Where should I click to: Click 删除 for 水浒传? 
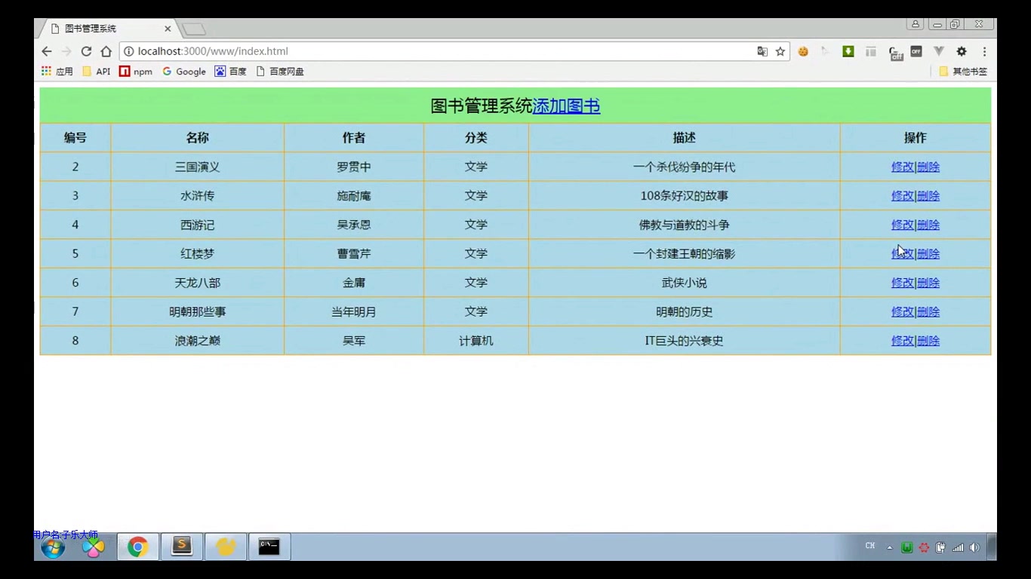(x=928, y=196)
